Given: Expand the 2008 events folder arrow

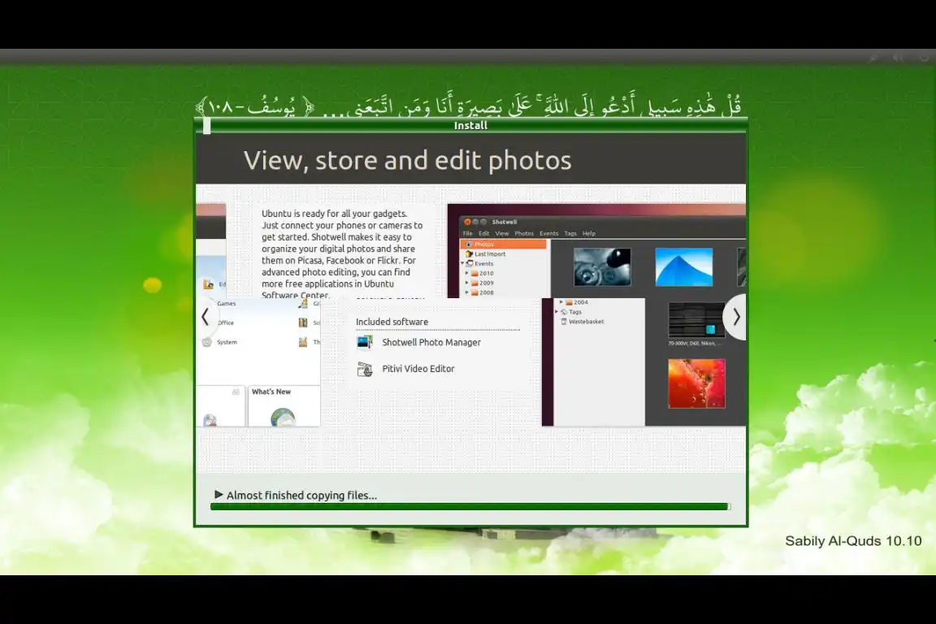Looking at the screenshot, I should point(467,292).
